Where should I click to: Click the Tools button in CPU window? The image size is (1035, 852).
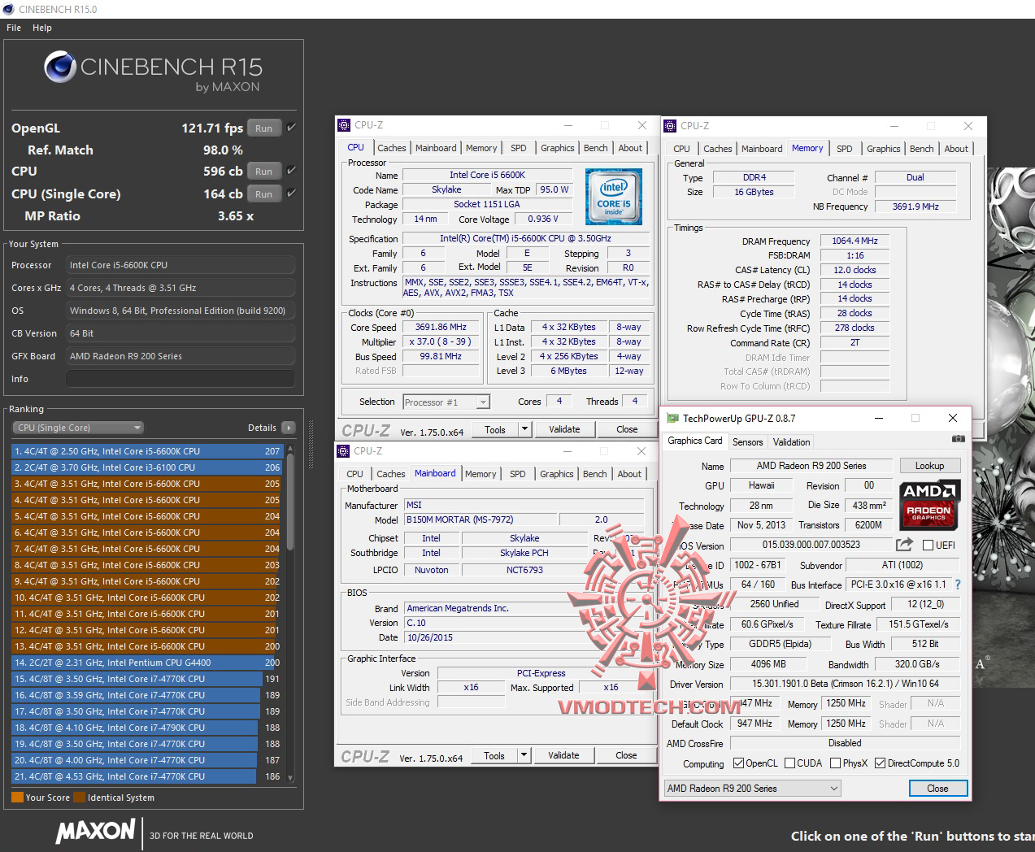[x=495, y=429]
